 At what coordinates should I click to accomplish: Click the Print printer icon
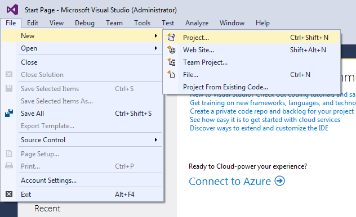click(9, 166)
